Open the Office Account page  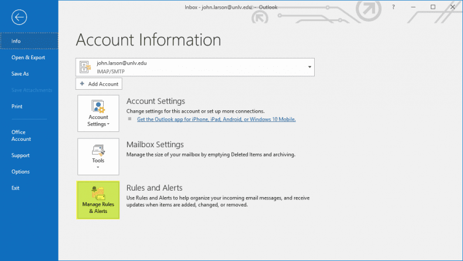(x=21, y=135)
